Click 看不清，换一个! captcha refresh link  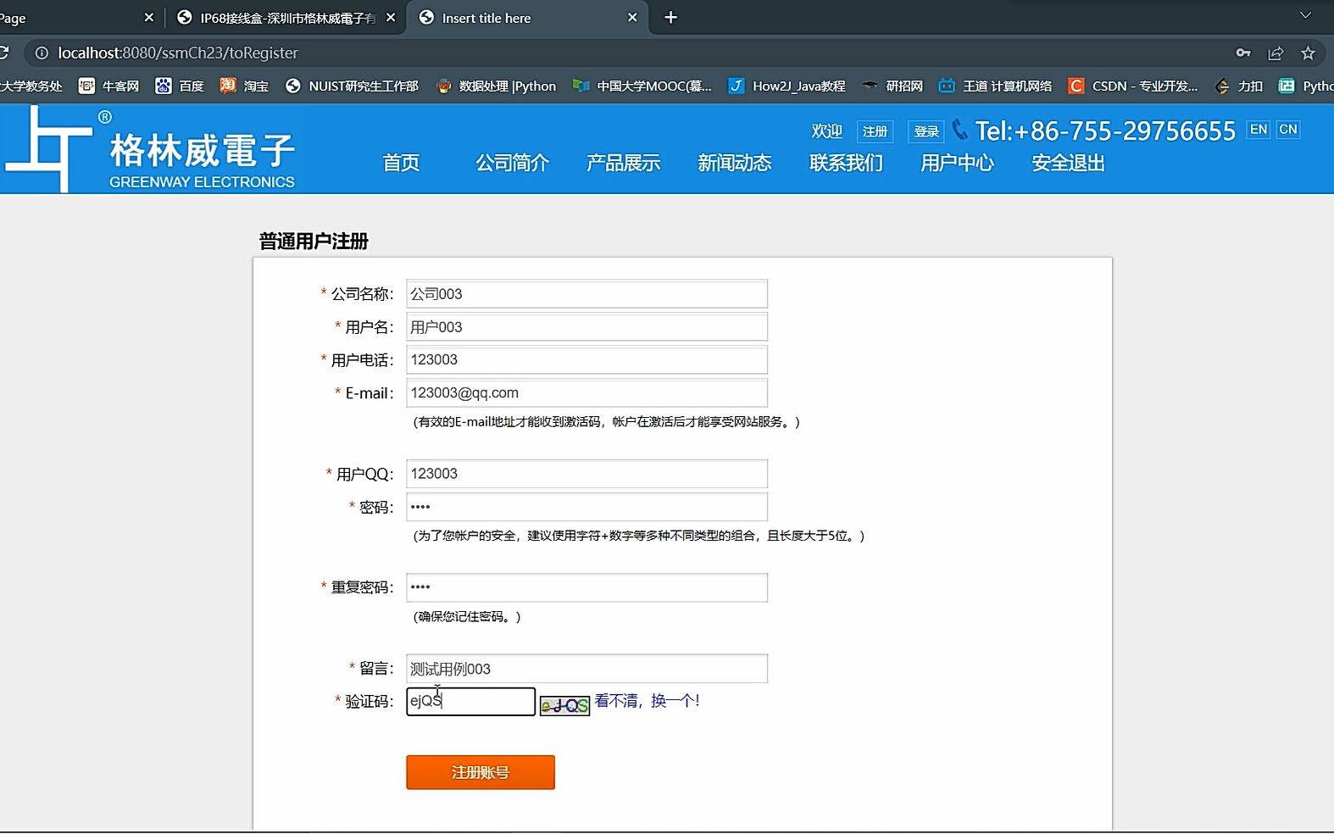click(647, 701)
